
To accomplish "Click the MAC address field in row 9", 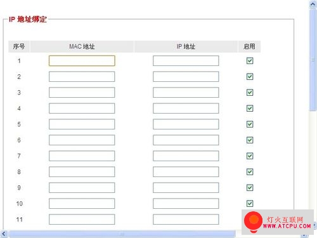I will coord(82,188).
